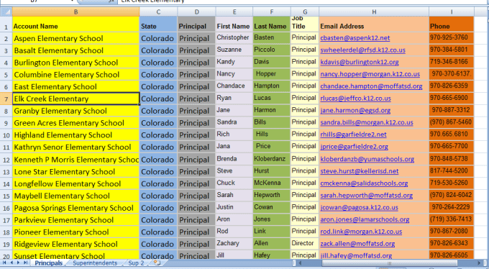The height and width of the screenshot is (269, 489).
Task: Select row 7 header
Action: 6,99
